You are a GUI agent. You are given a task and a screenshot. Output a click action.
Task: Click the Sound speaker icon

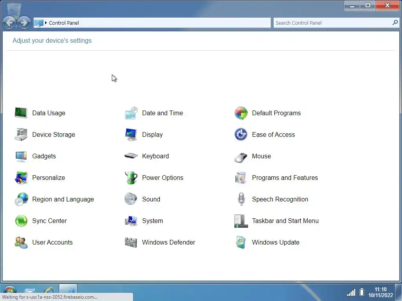(x=131, y=199)
